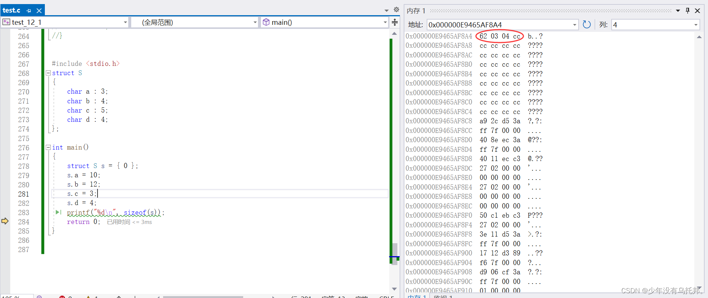Click the 已用时间 <= 3ms perf tip
The width and height of the screenshot is (708, 298).
tap(129, 222)
